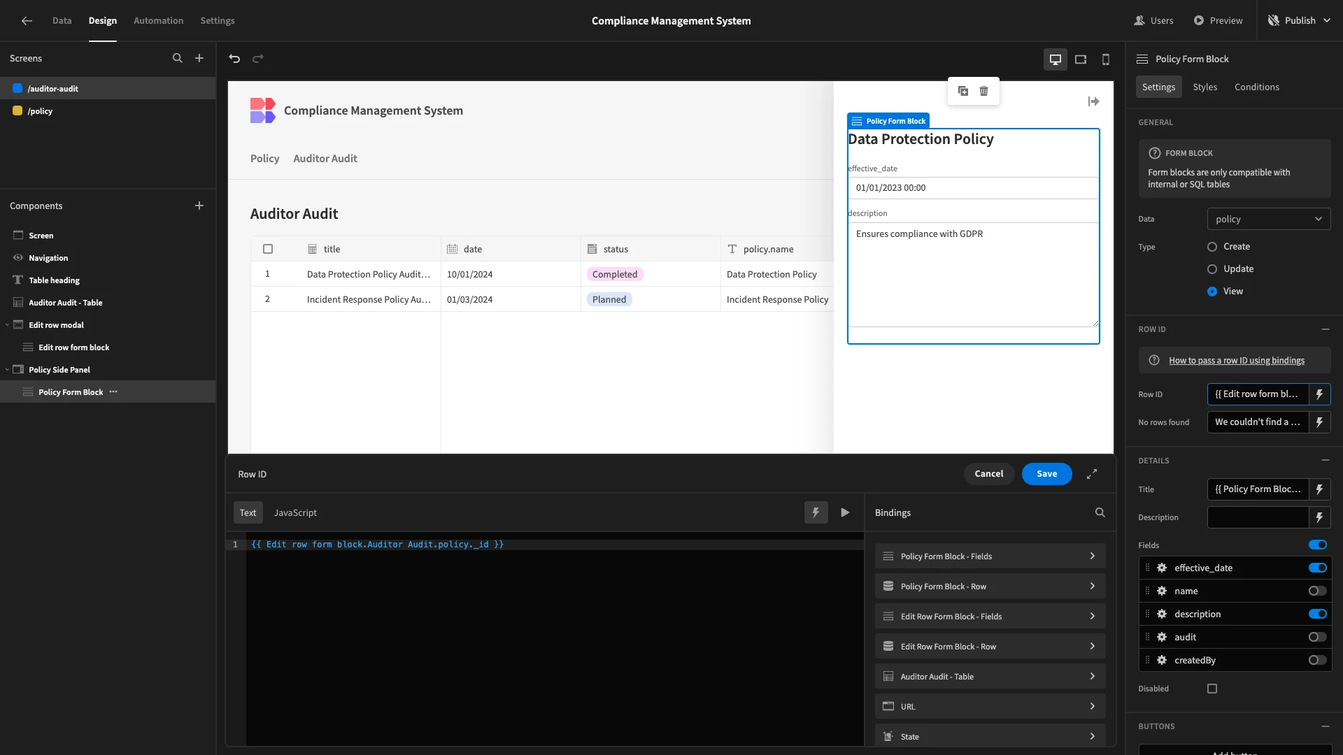This screenshot has width=1343, height=755.
Task: Add a new component with plus icon
Action: tap(199, 206)
